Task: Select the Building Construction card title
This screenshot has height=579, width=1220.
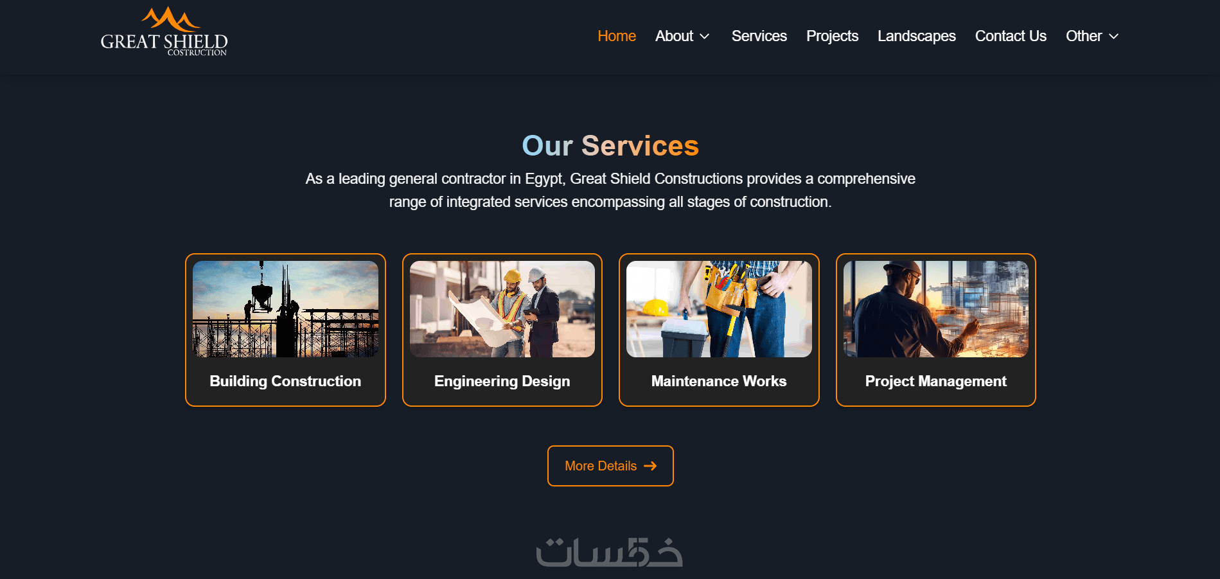Action: tap(285, 381)
